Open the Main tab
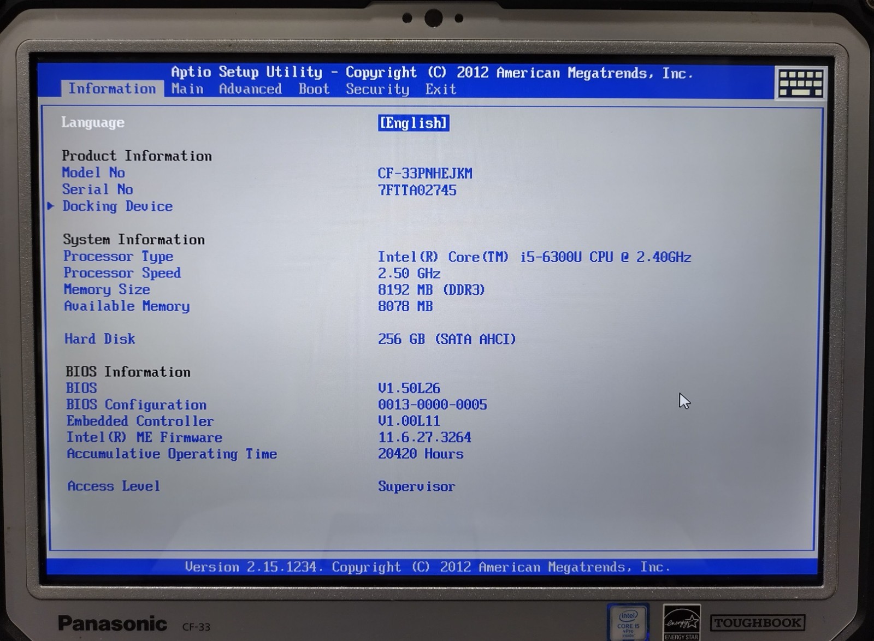 click(x=187, y=89)
